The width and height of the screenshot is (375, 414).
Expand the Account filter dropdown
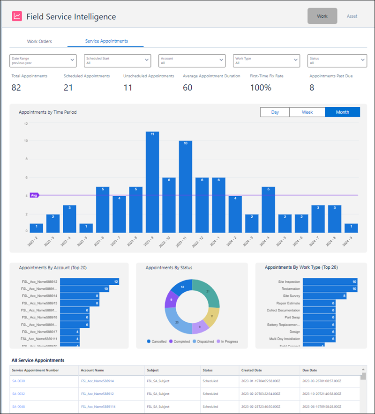(x=192, y=61)
